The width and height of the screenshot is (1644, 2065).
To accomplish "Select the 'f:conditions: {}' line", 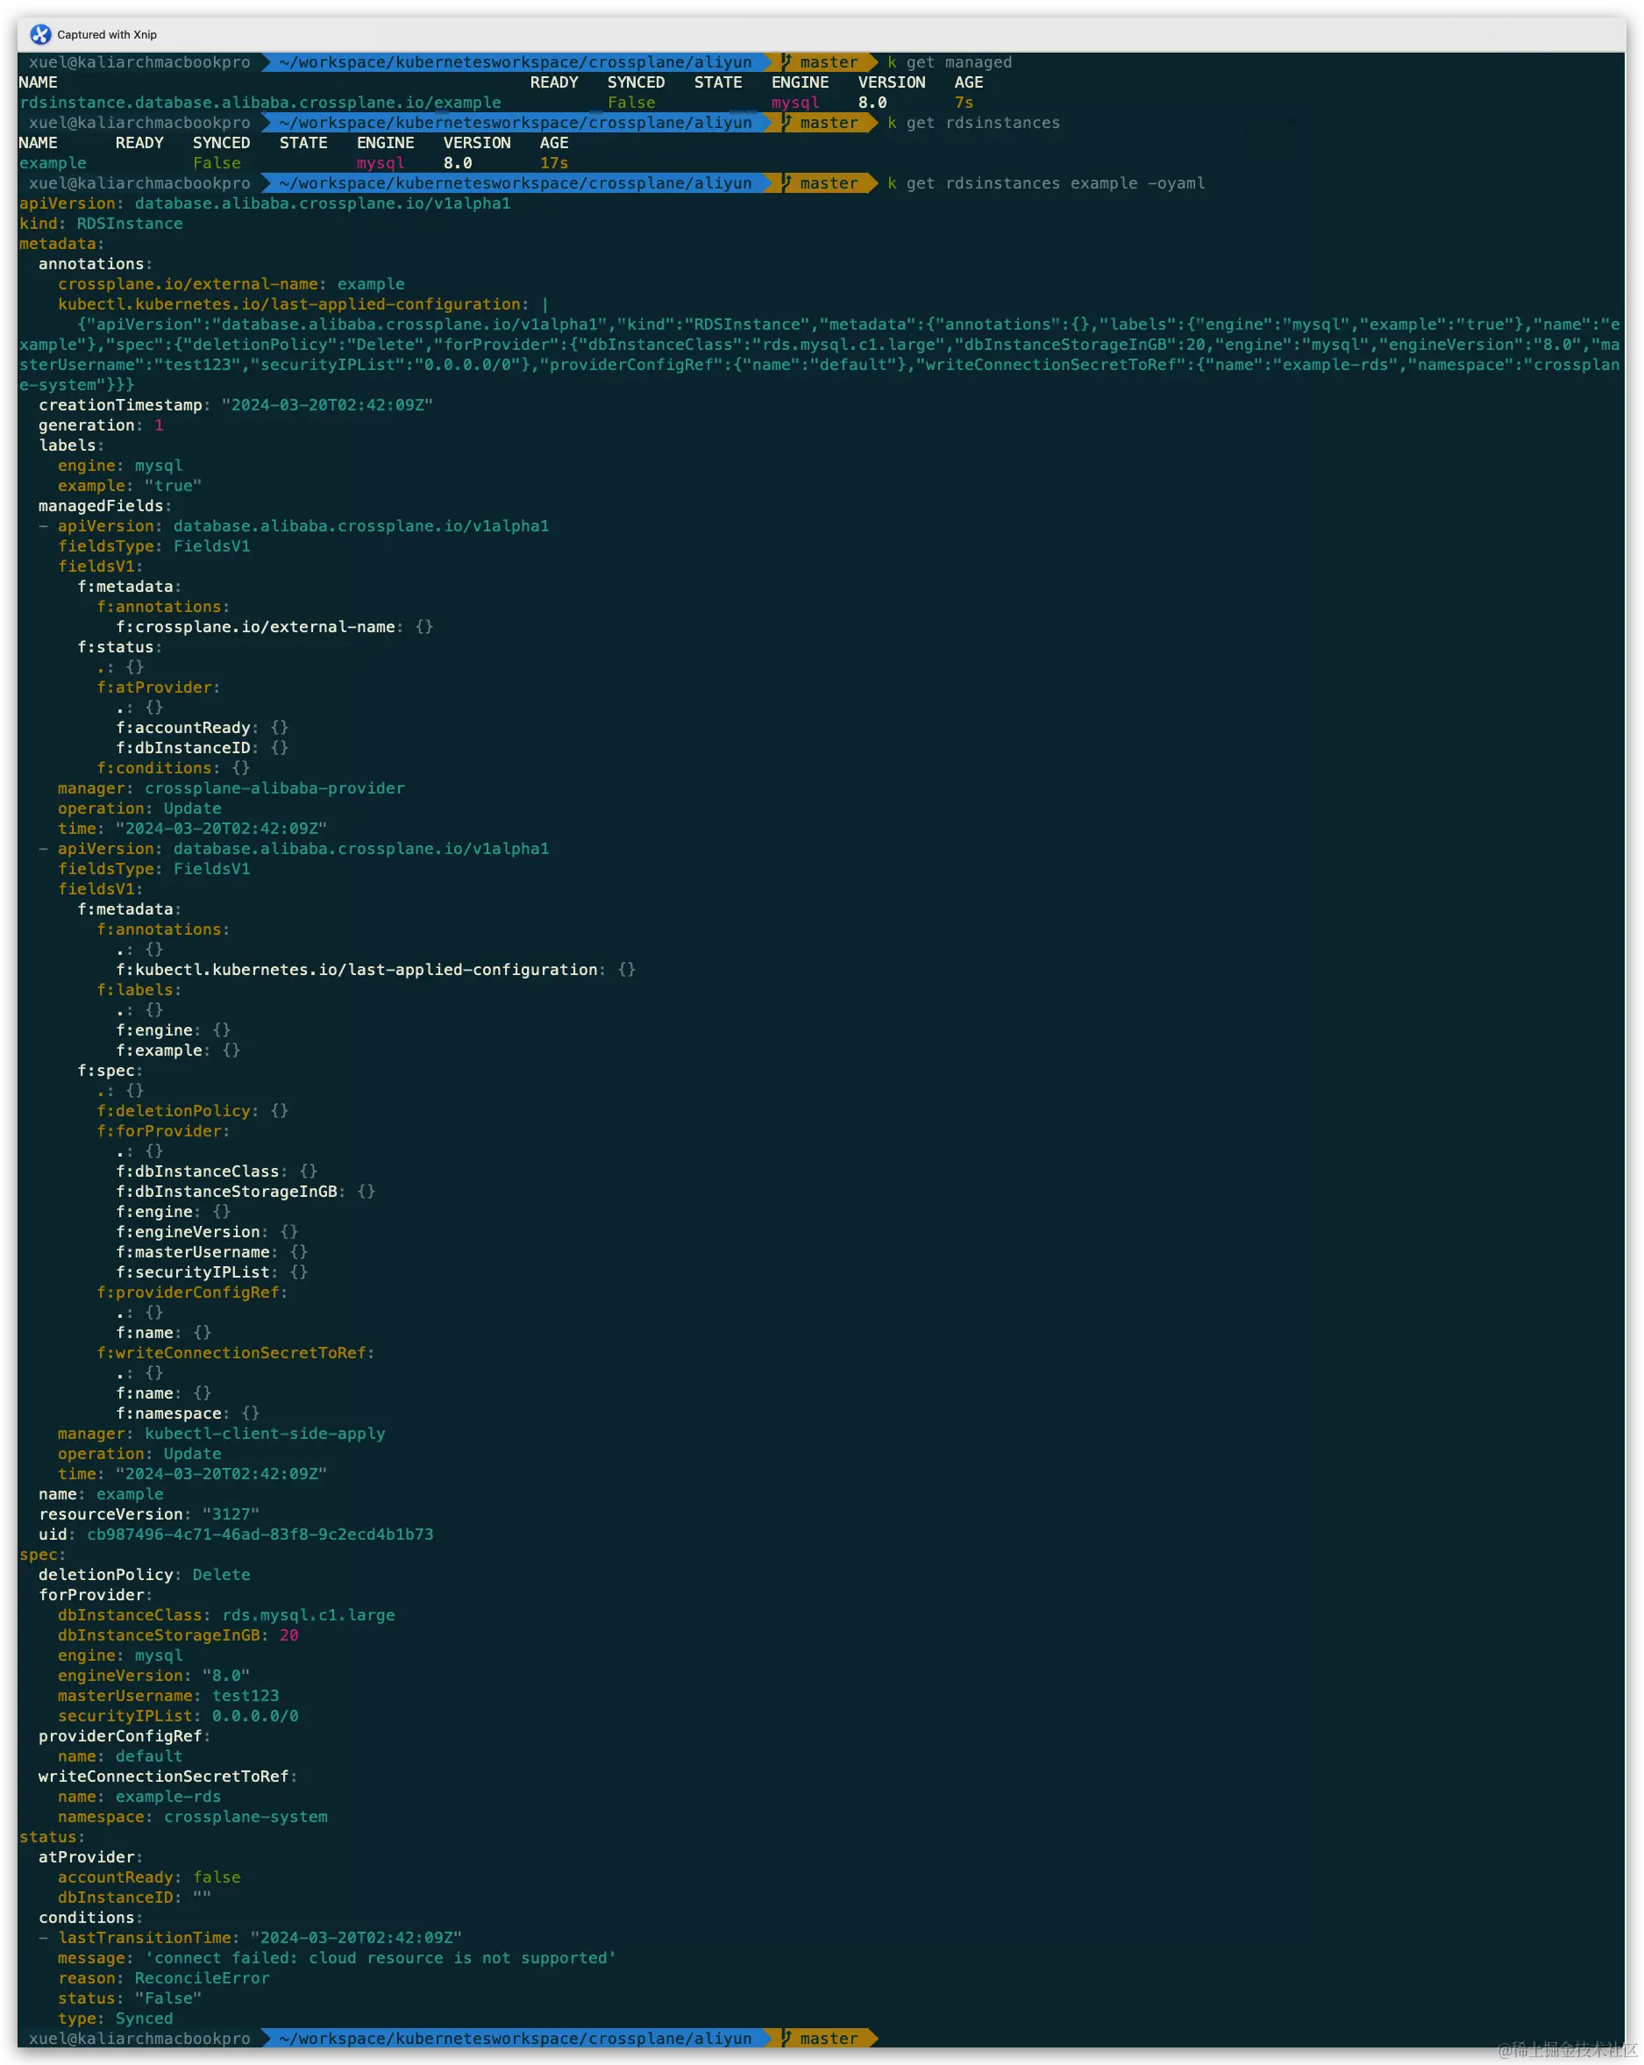I will coord(174,767).
